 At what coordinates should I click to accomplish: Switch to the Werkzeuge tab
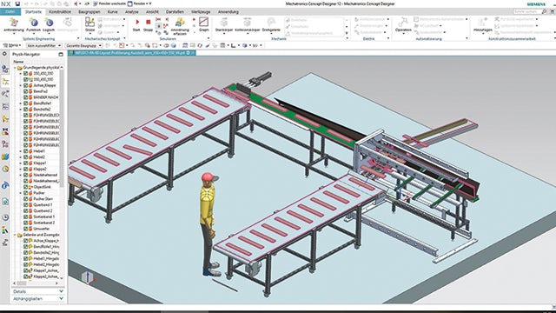(201, 11)
